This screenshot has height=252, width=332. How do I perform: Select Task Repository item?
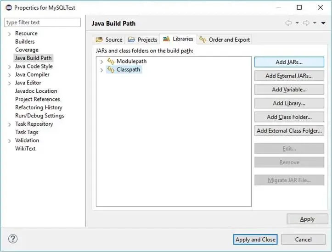pyautogui.click(x=34, y=124)
